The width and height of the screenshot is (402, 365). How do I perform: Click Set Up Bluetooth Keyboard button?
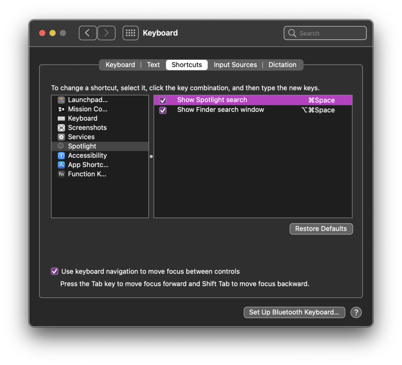pyautogui.click(x=294, y=312)
